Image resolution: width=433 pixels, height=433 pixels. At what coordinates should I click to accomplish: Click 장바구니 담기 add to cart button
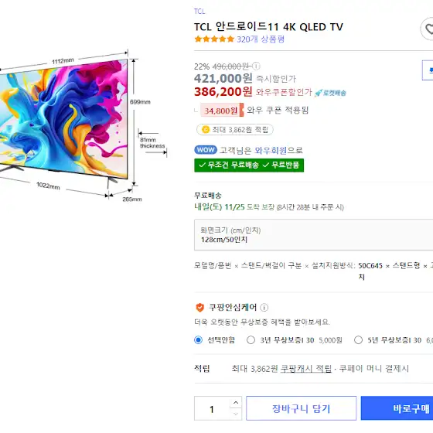[x=301, y=408]
